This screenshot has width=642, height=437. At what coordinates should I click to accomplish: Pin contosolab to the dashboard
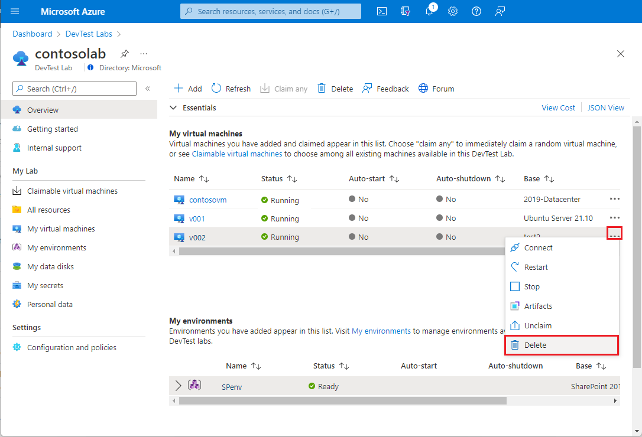[x=125, y=53]
